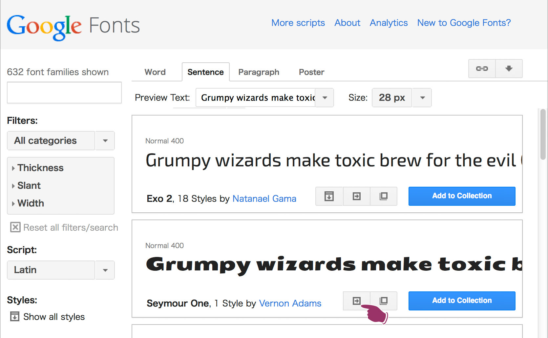Show all styles icon for Exo 2

pos(329,196)
